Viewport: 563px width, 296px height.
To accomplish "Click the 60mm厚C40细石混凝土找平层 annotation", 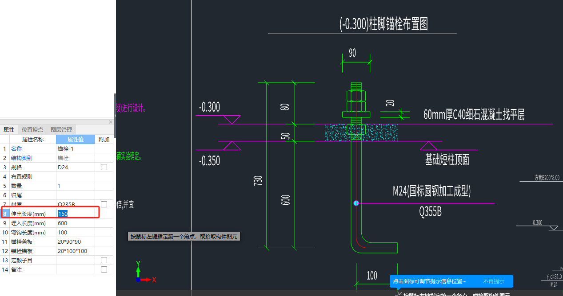I will click(x=474, y=115).
